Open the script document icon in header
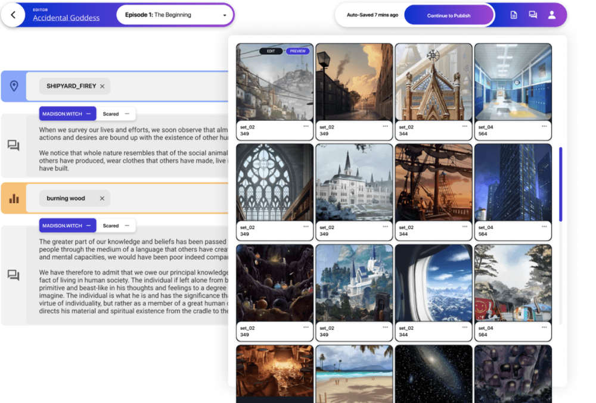596x403 pixels. (x=514, y=15)
